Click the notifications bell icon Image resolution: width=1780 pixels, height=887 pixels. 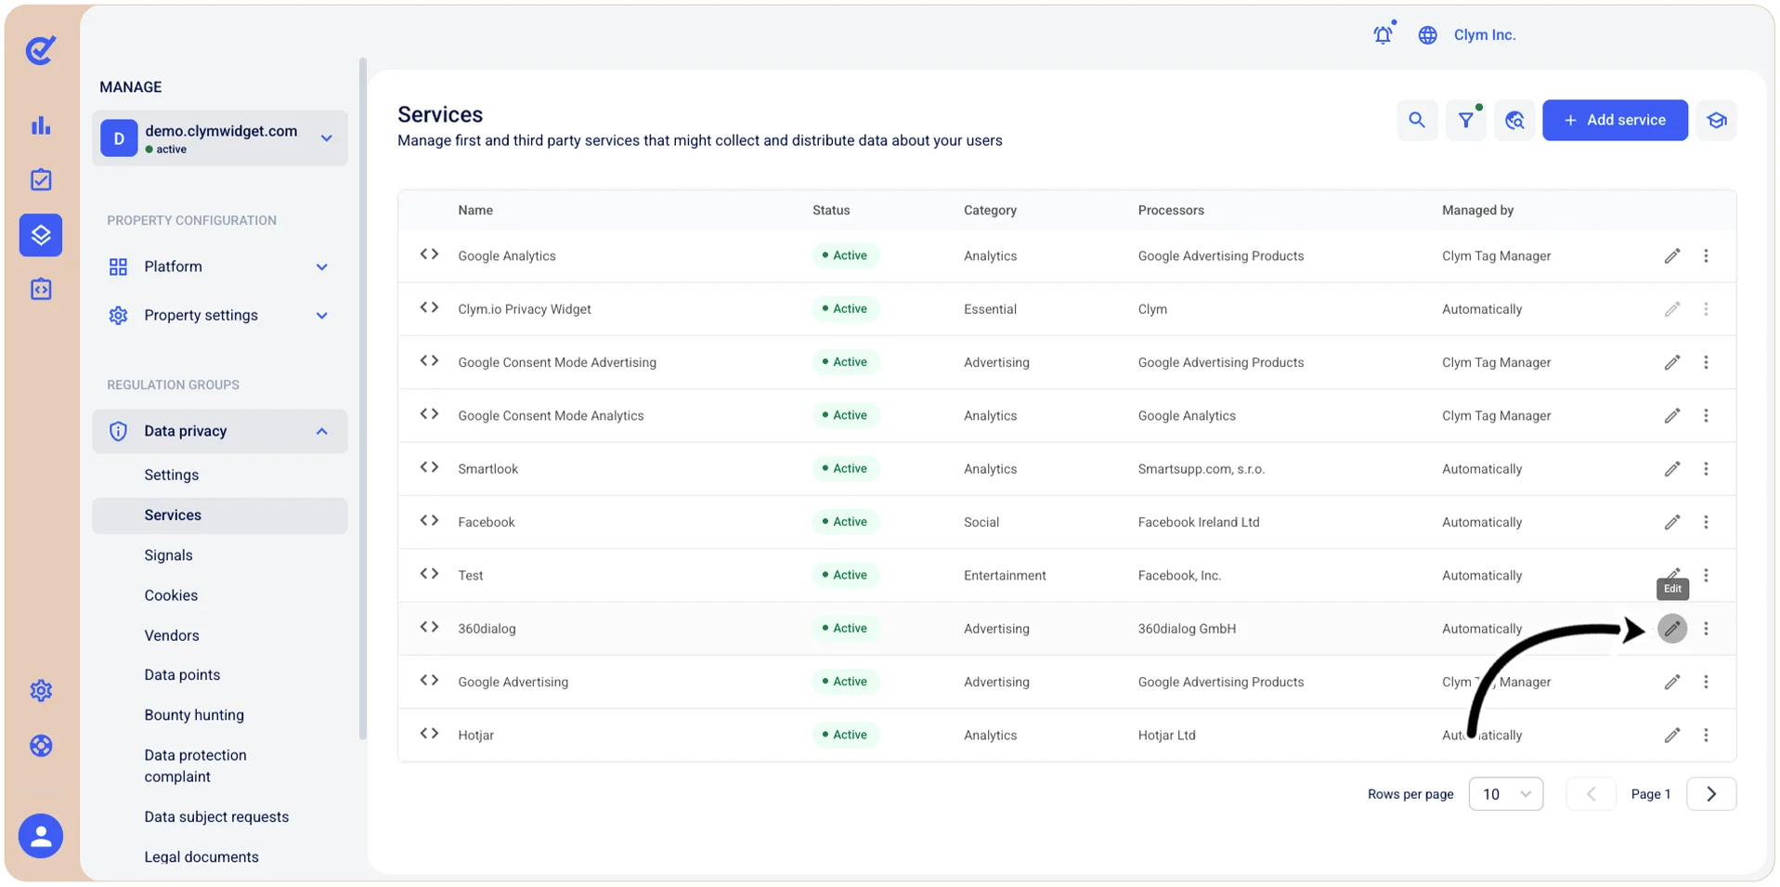coord(1383,34)
